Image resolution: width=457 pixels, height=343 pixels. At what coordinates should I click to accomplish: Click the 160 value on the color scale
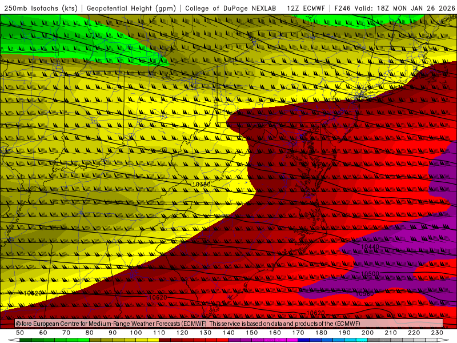275,333
